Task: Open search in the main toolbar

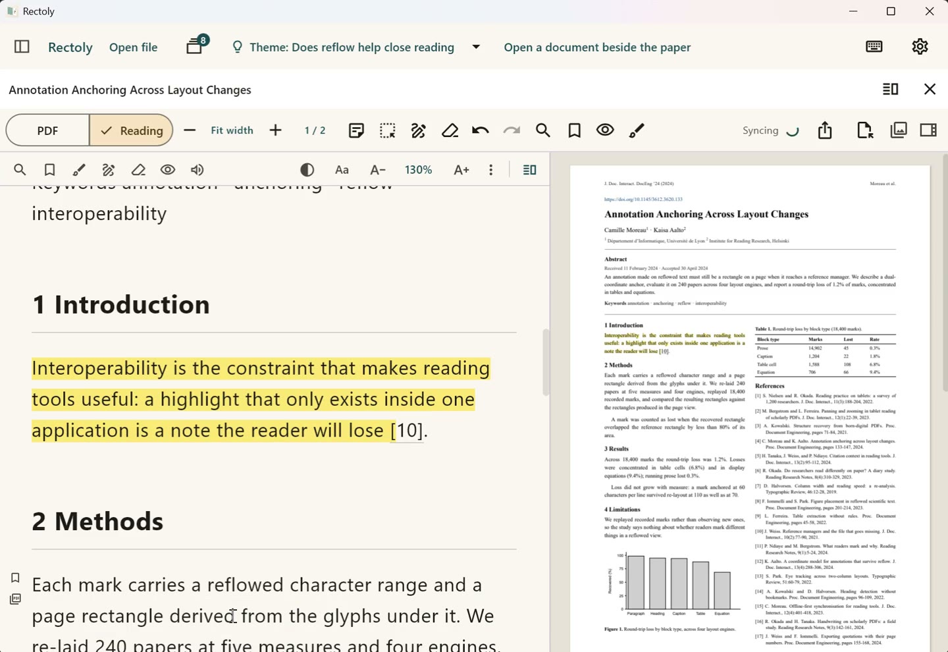Action: pos(542,130)
